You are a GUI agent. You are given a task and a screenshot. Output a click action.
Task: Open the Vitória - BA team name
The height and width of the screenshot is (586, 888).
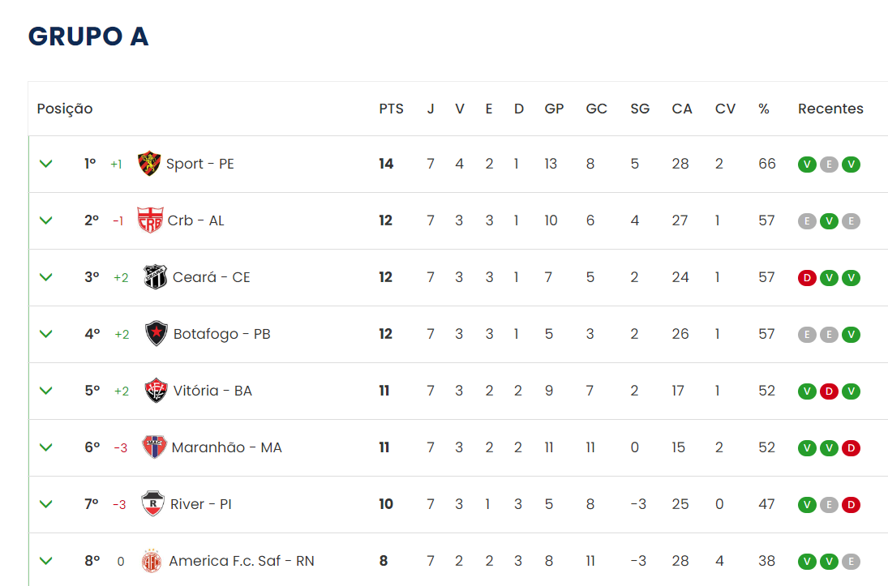[x=212, y=391]
